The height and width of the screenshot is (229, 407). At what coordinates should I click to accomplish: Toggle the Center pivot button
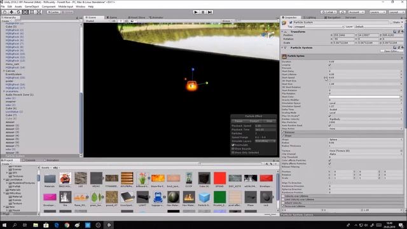point(53,12)
